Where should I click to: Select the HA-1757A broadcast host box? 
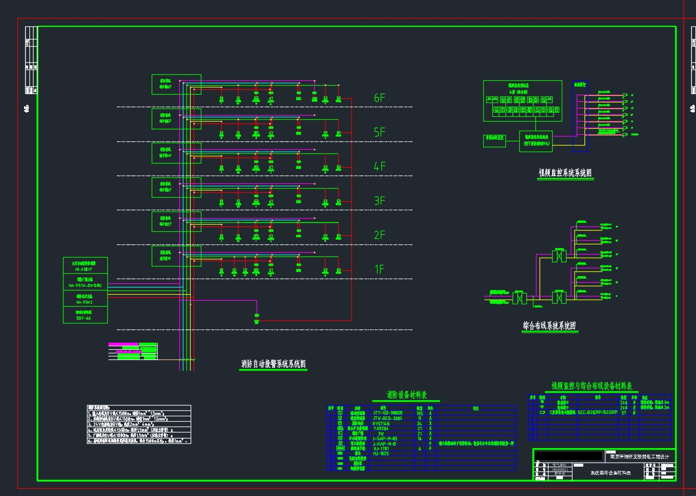pyautogui.click(x=85, y=283)
